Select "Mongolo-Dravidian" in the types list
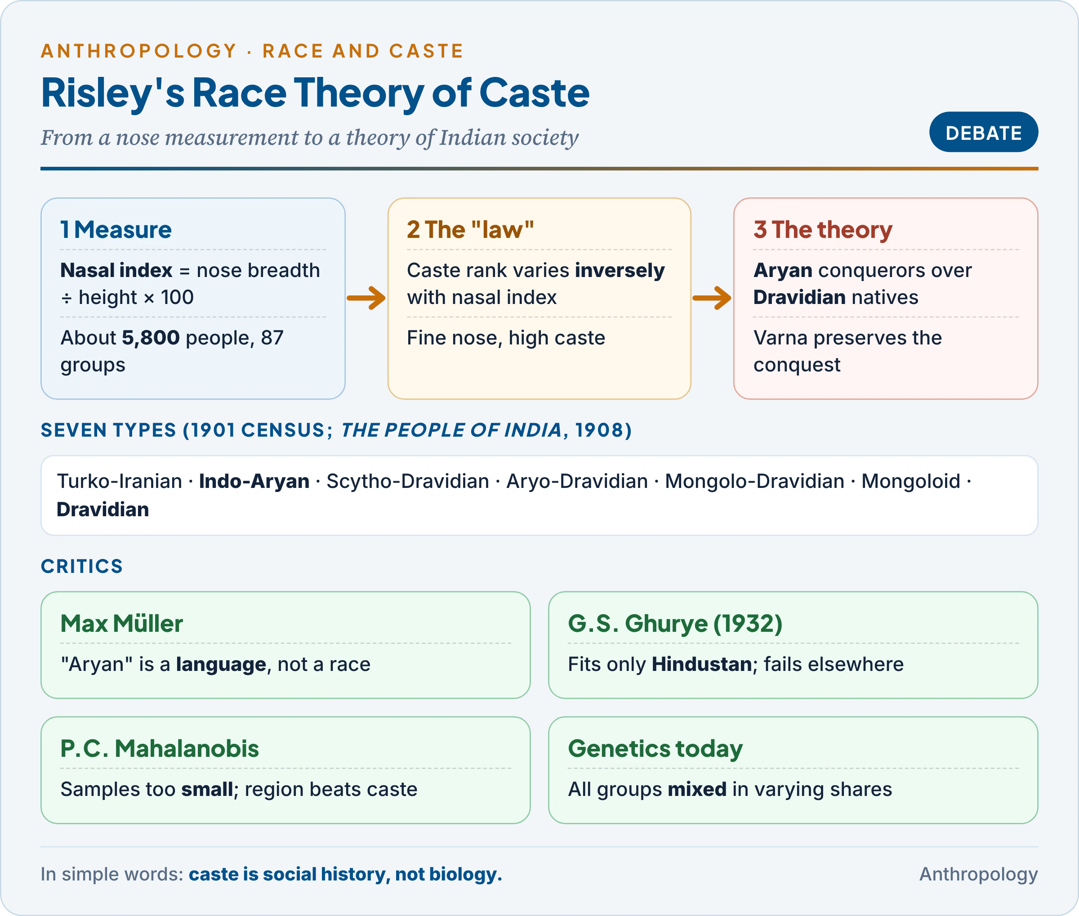1079x916 pixels. [x=754, y=481]
